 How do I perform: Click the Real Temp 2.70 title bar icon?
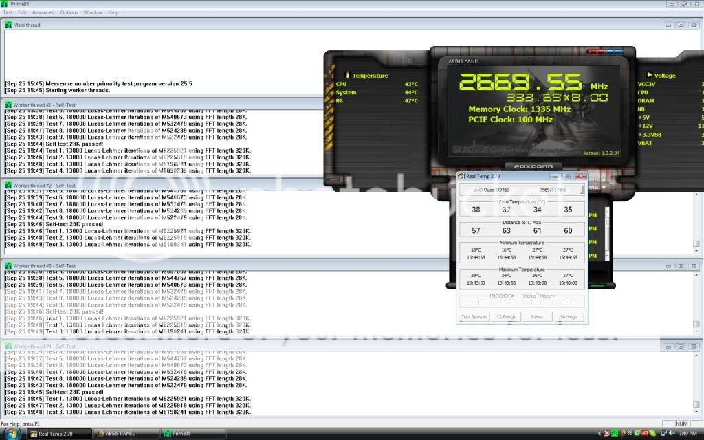461,176
